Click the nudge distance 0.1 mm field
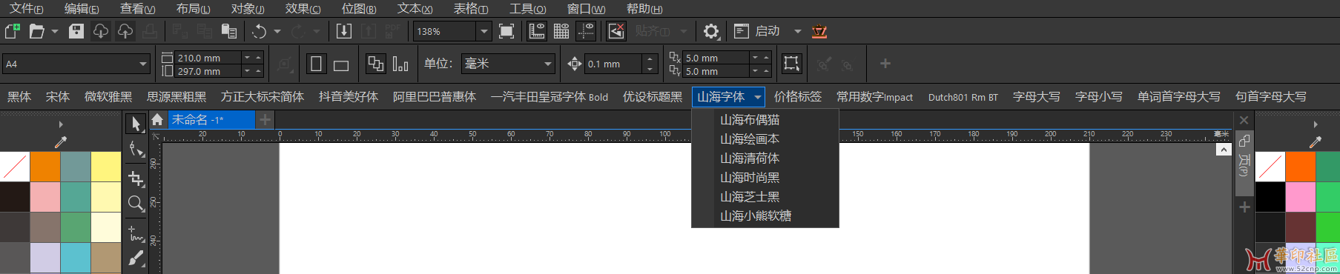Screen dimensions: 1340x274 613,64
